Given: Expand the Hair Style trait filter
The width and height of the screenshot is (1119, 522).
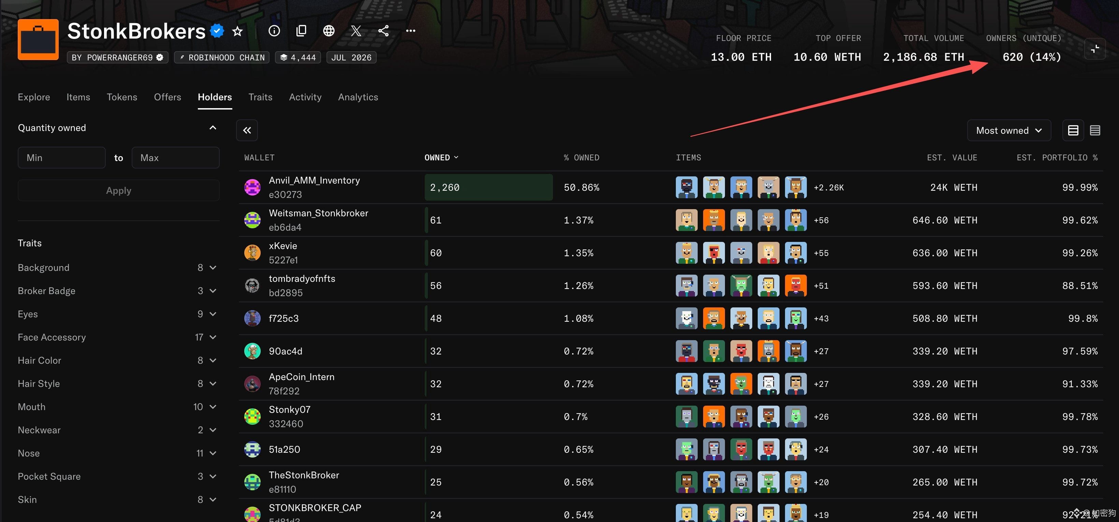Looking at the screenshot, I should tap(213, 383).
